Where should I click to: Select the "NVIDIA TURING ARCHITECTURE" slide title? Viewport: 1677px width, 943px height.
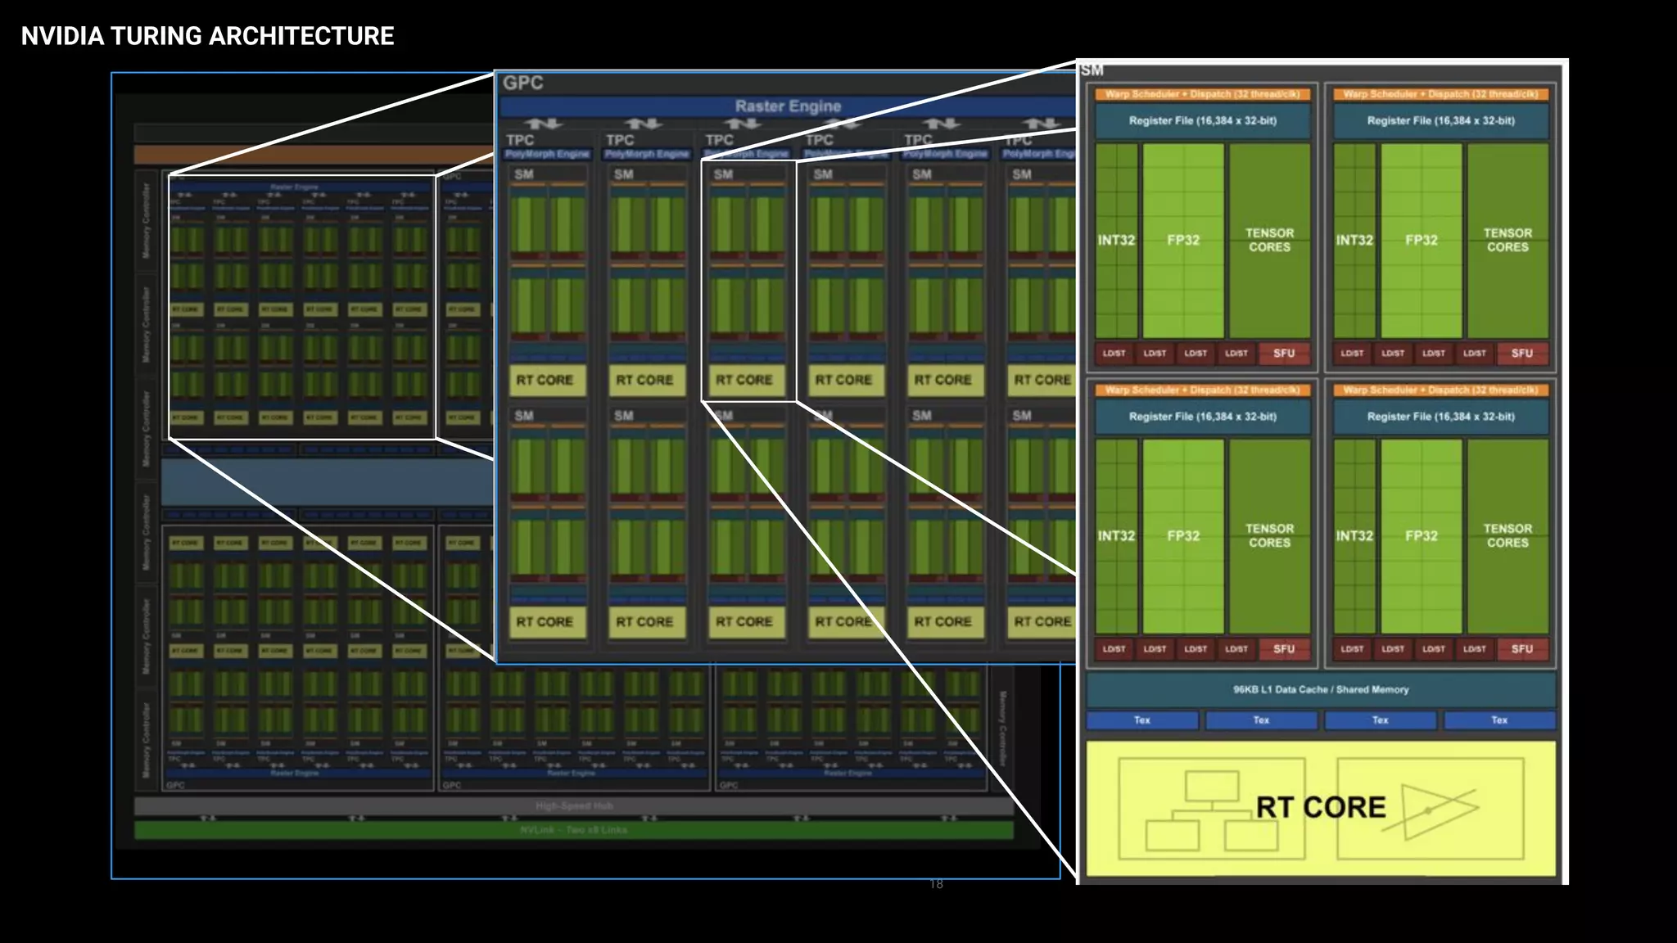(207, 36)
